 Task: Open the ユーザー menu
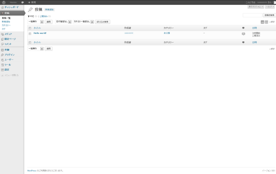tap(9, 60)
